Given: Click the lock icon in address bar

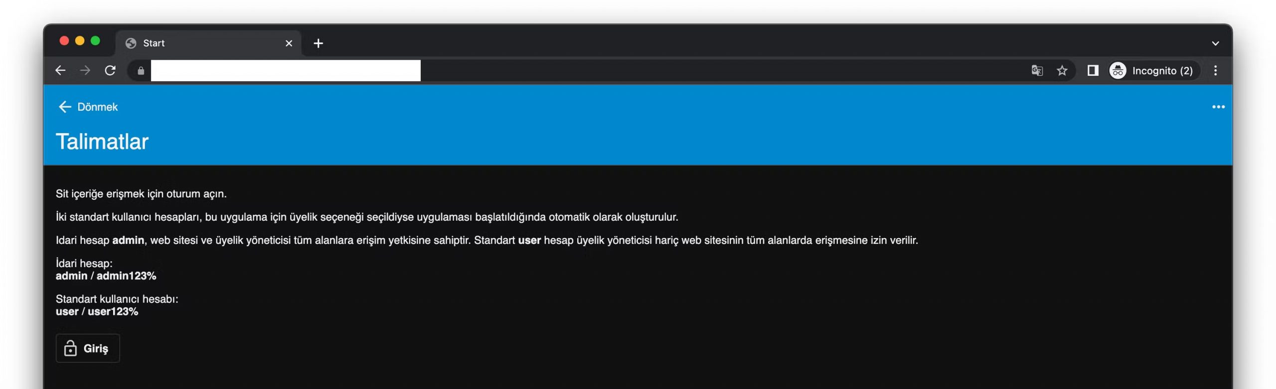Looking at the screenshot, I should click(141, 71).
